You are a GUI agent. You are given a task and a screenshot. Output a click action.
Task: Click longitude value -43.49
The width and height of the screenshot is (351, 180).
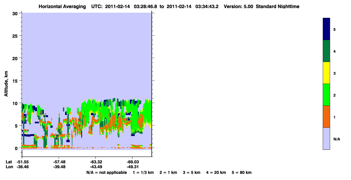click(96, 167)
